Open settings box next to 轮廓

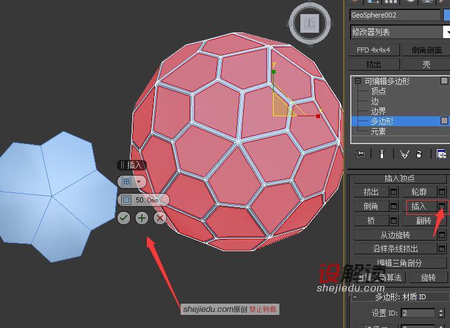click(x=442, y=192)
